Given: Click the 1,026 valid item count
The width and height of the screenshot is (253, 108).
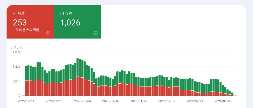Looking at the screenshot, I should pos(70,23).
